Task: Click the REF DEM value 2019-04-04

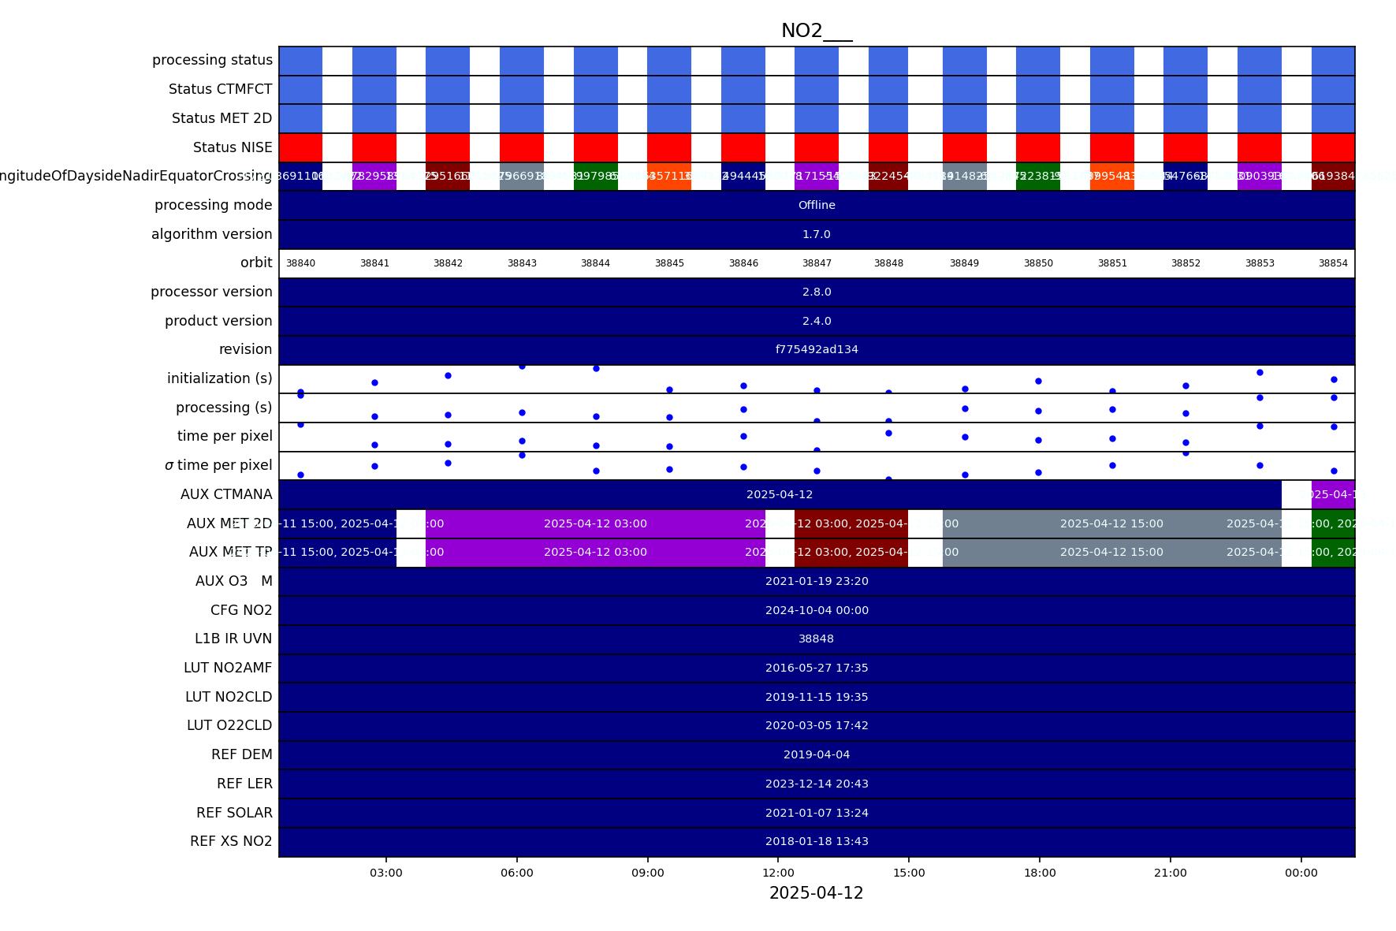Action: click(817, 755)
